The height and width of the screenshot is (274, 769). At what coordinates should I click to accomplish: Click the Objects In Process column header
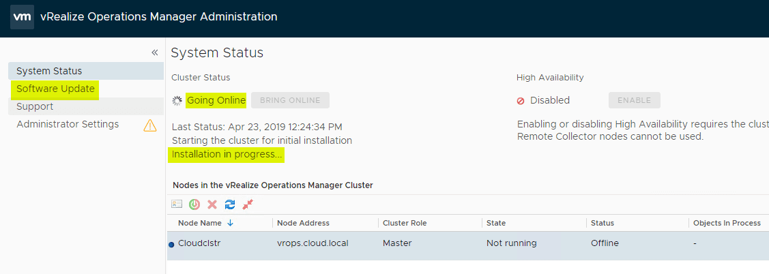click(726, 223)
